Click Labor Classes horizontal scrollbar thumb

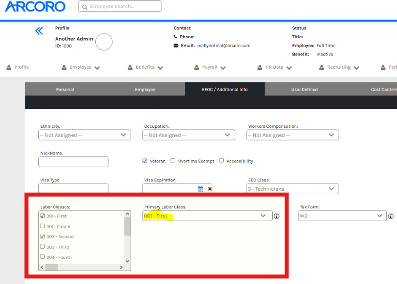tap(52, 267)
